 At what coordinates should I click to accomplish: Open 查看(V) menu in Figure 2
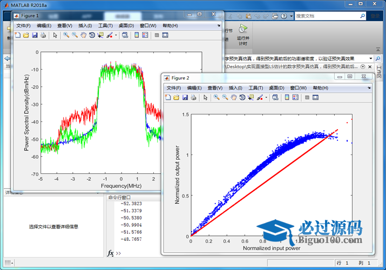click(215, 88)
